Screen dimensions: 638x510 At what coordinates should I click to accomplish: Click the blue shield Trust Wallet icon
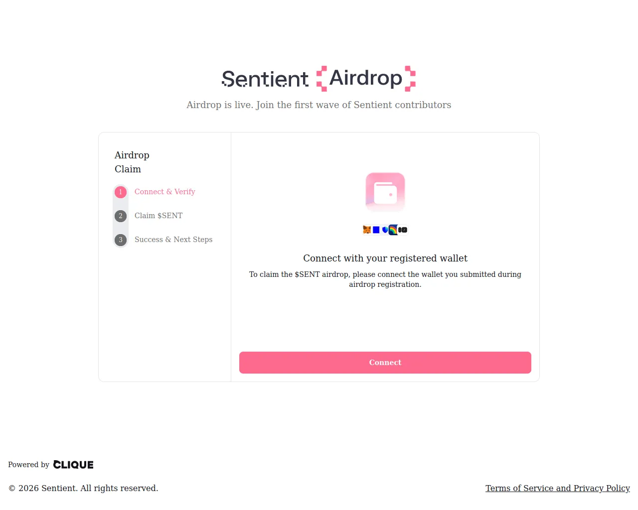[385, 230]
